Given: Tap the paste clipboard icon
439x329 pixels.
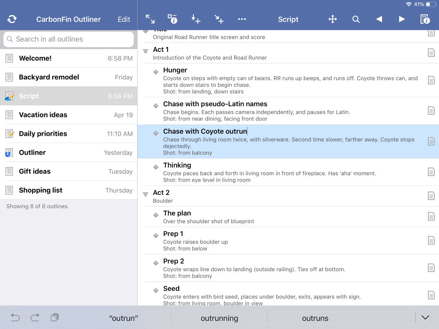Looking at the screenshot, I should coord(54,317).
